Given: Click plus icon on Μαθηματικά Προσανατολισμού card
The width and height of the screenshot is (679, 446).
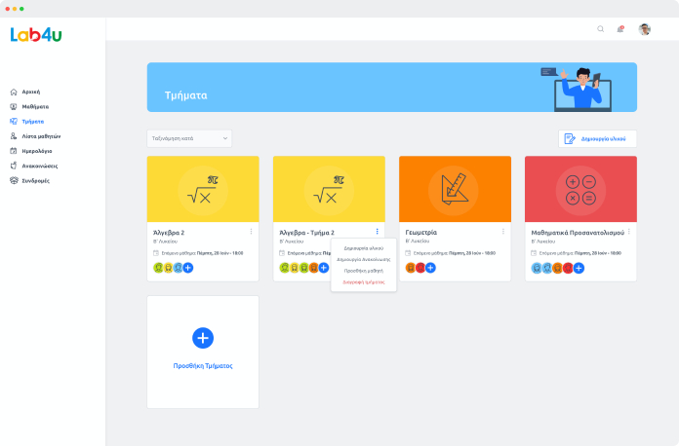Looking at the screenshot, I should (579, 267).
